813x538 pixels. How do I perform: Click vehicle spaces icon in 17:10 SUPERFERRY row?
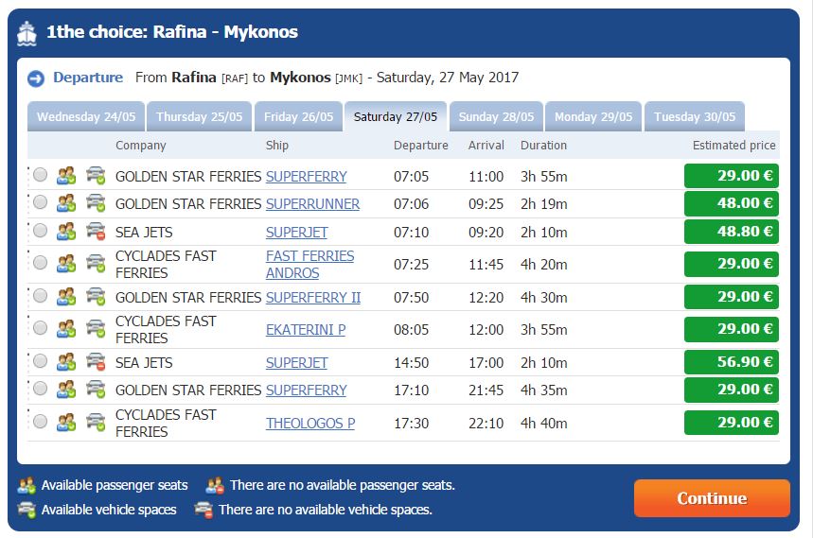coord(96,390)
